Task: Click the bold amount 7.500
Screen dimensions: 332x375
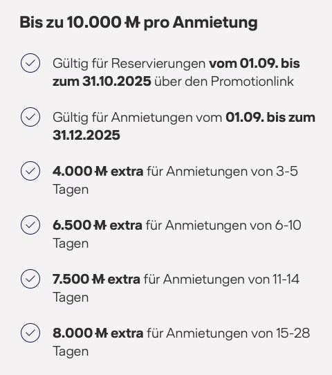Action: 71,280
